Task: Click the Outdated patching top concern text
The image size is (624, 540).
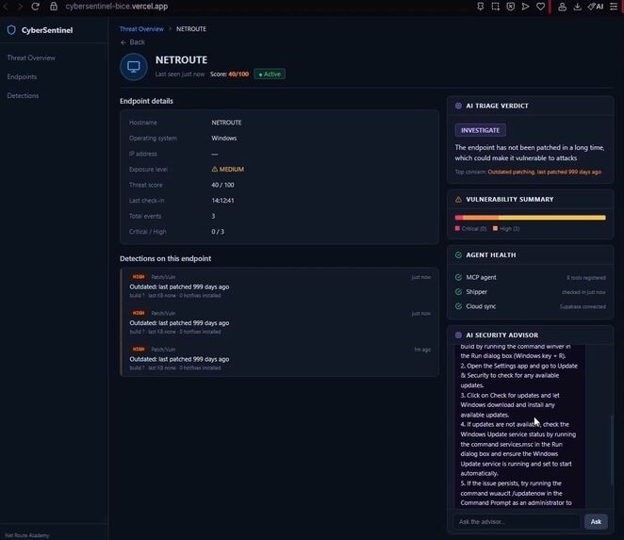Action: coord(545,172)
